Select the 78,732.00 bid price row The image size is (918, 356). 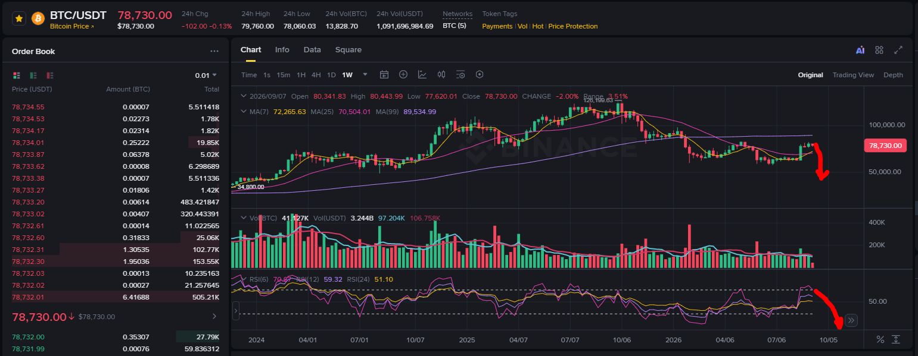[116, 337]
